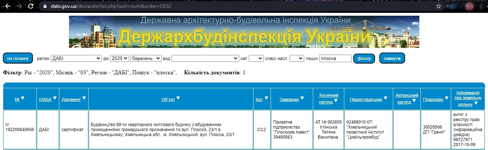Click the browser forward arrow
Viewport: 488px width, 150px height.
(x=19, y=6)
